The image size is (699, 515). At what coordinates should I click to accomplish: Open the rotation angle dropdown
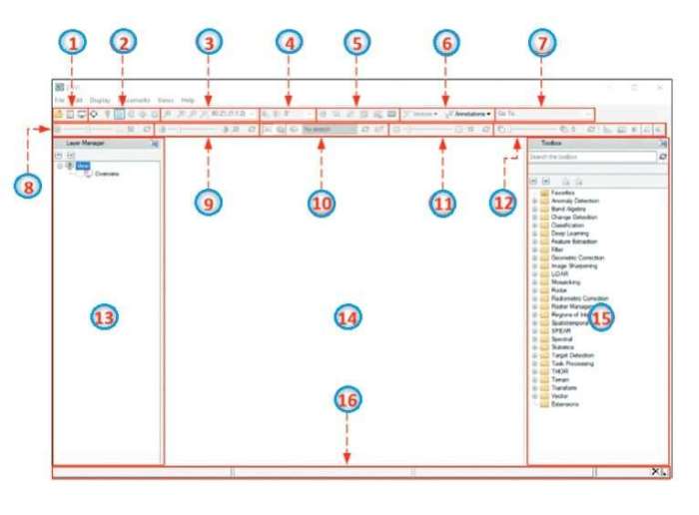310,115
